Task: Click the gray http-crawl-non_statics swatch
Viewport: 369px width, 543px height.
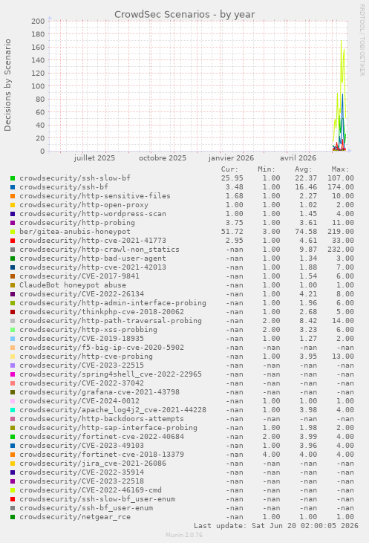Action: pyautogui.click(x=13, y=250)
